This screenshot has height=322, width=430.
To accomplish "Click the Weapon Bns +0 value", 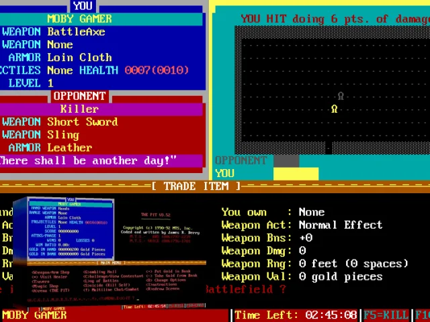I will [x=306, y=238].
